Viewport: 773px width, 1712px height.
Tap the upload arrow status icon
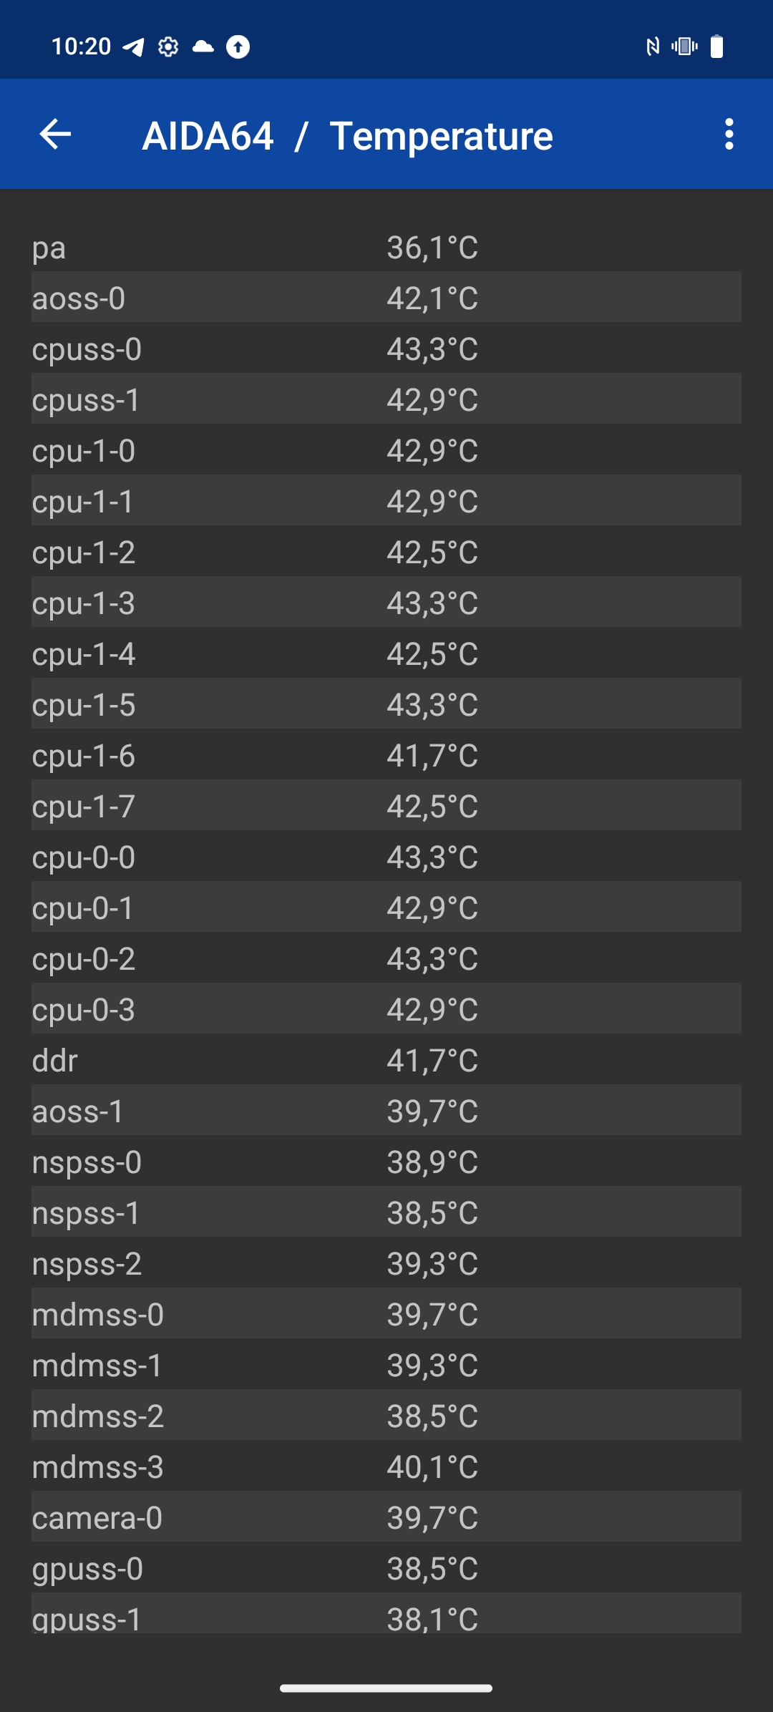pyautogui.click(x=238, y=47)
